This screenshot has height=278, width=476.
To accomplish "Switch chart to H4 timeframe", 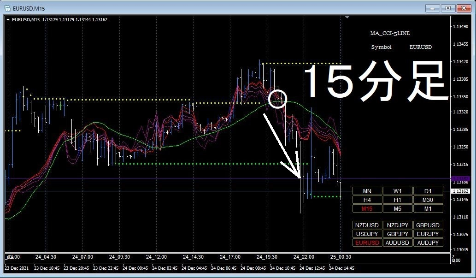I will pyautogui.click(x=367, y=200).
